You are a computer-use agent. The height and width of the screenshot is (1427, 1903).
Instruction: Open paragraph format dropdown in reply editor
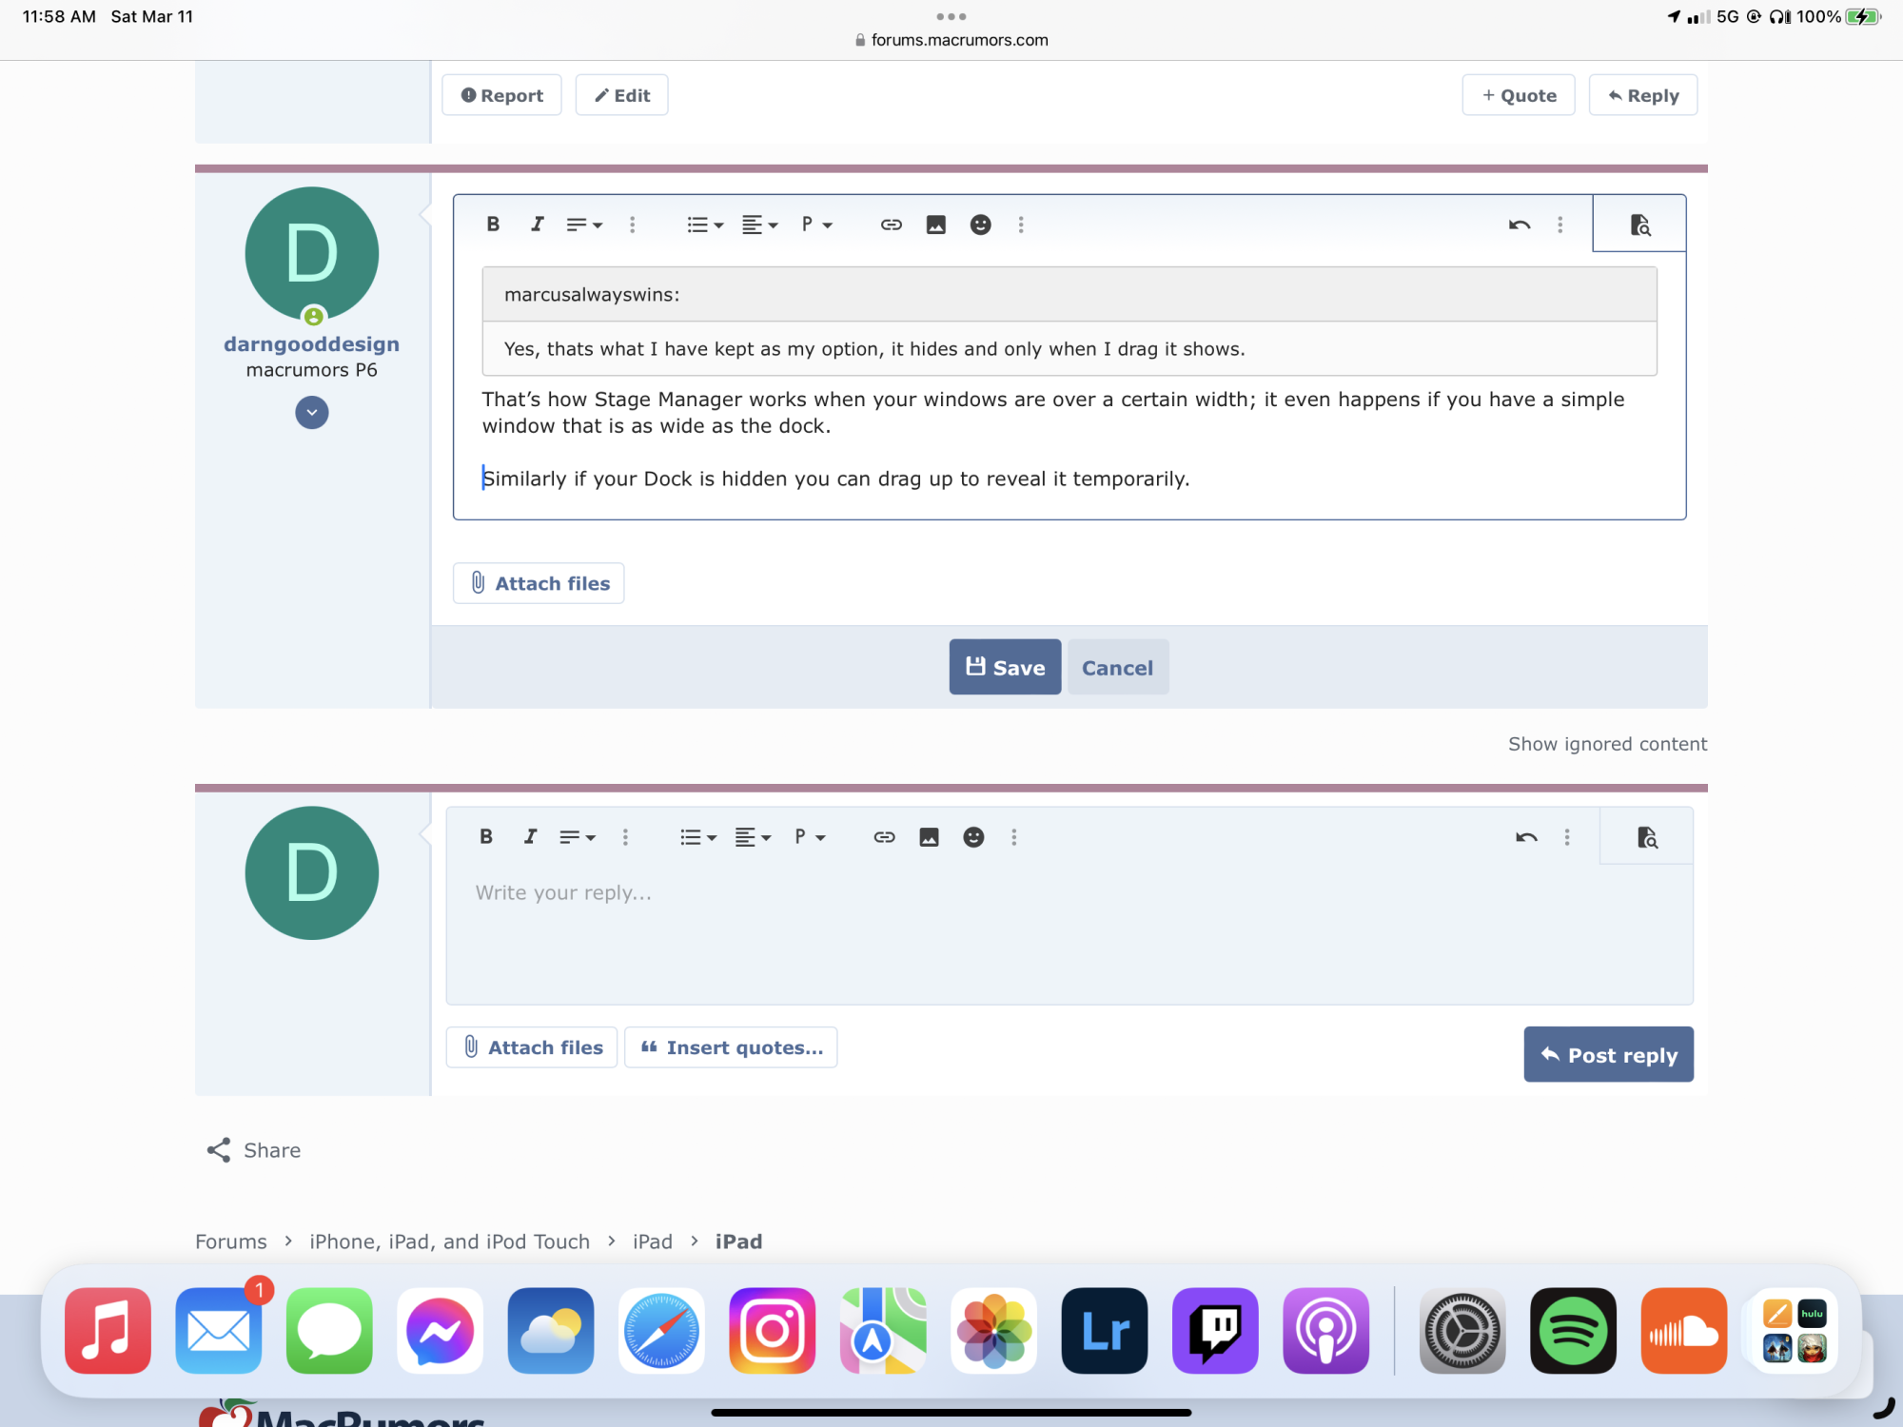[810, 837]
